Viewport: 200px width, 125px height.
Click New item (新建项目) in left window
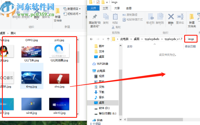pos(72,9)
